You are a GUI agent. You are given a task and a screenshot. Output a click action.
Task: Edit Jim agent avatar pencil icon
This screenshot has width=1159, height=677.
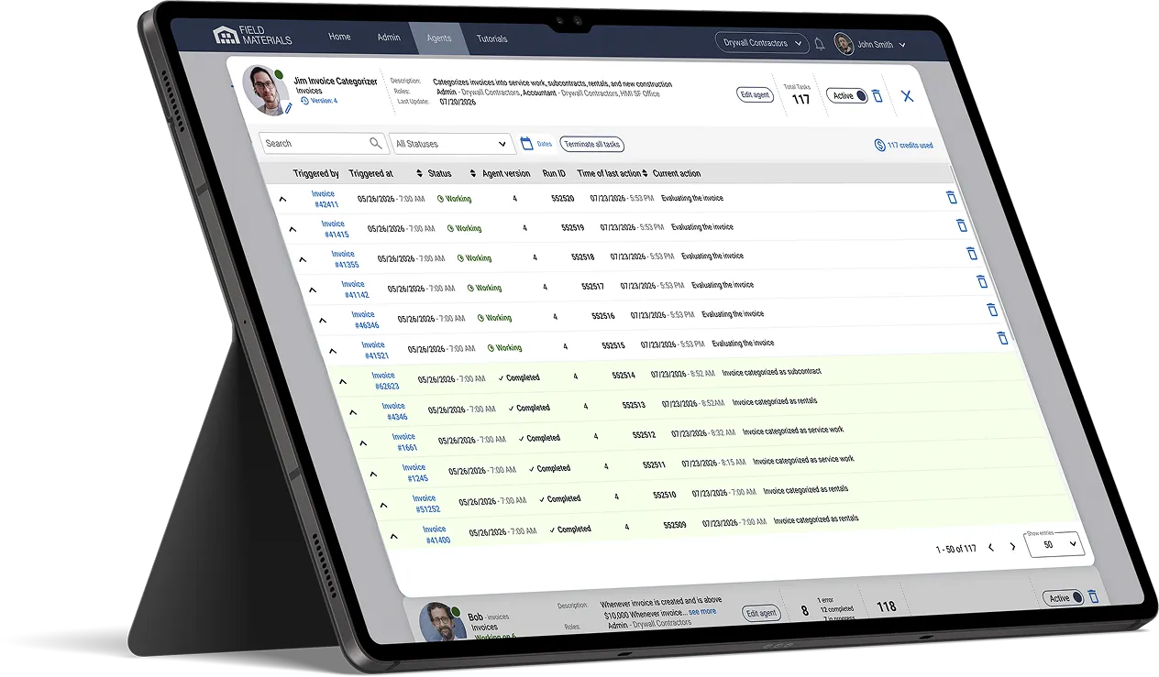click(288, 108)
